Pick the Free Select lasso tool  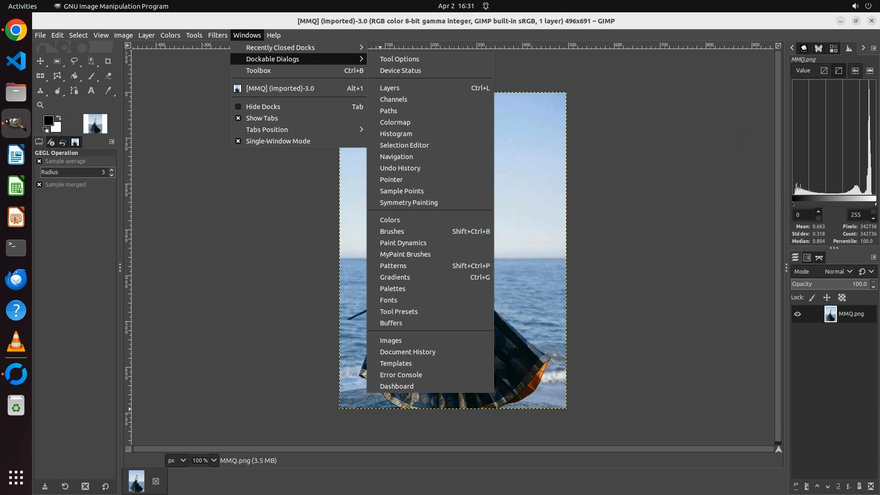click(x=74, y=61)
